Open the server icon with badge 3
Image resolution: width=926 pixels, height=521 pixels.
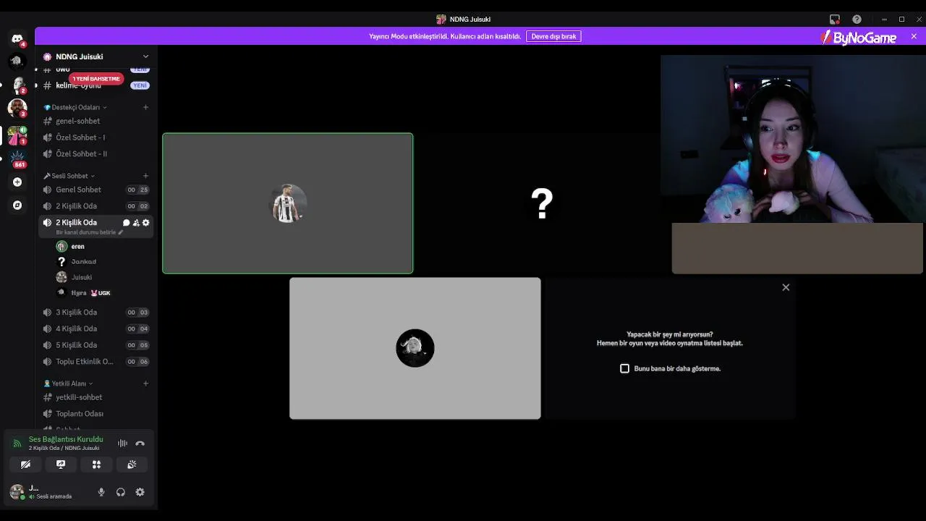click(x=17, y=109)
